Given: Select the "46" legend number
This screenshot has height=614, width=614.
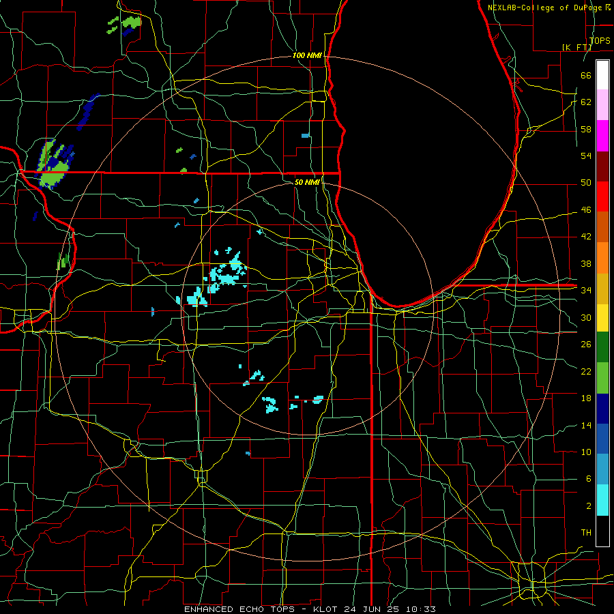Looking at the screenshot, I should point(586,209).
